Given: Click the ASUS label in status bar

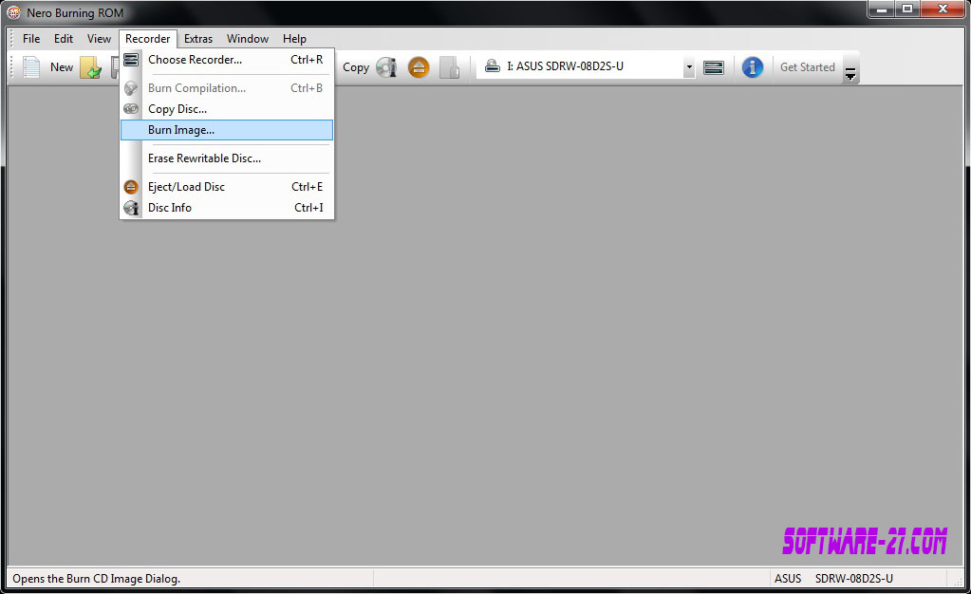Looking at the screenshot, I should click(x=788, y=579).
